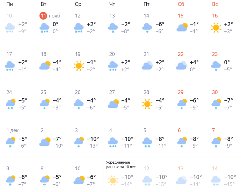Screen dimensions: 241x192
Task: Click the sleet cloud icon for today, 11 нояб
Action: (45, 28)
